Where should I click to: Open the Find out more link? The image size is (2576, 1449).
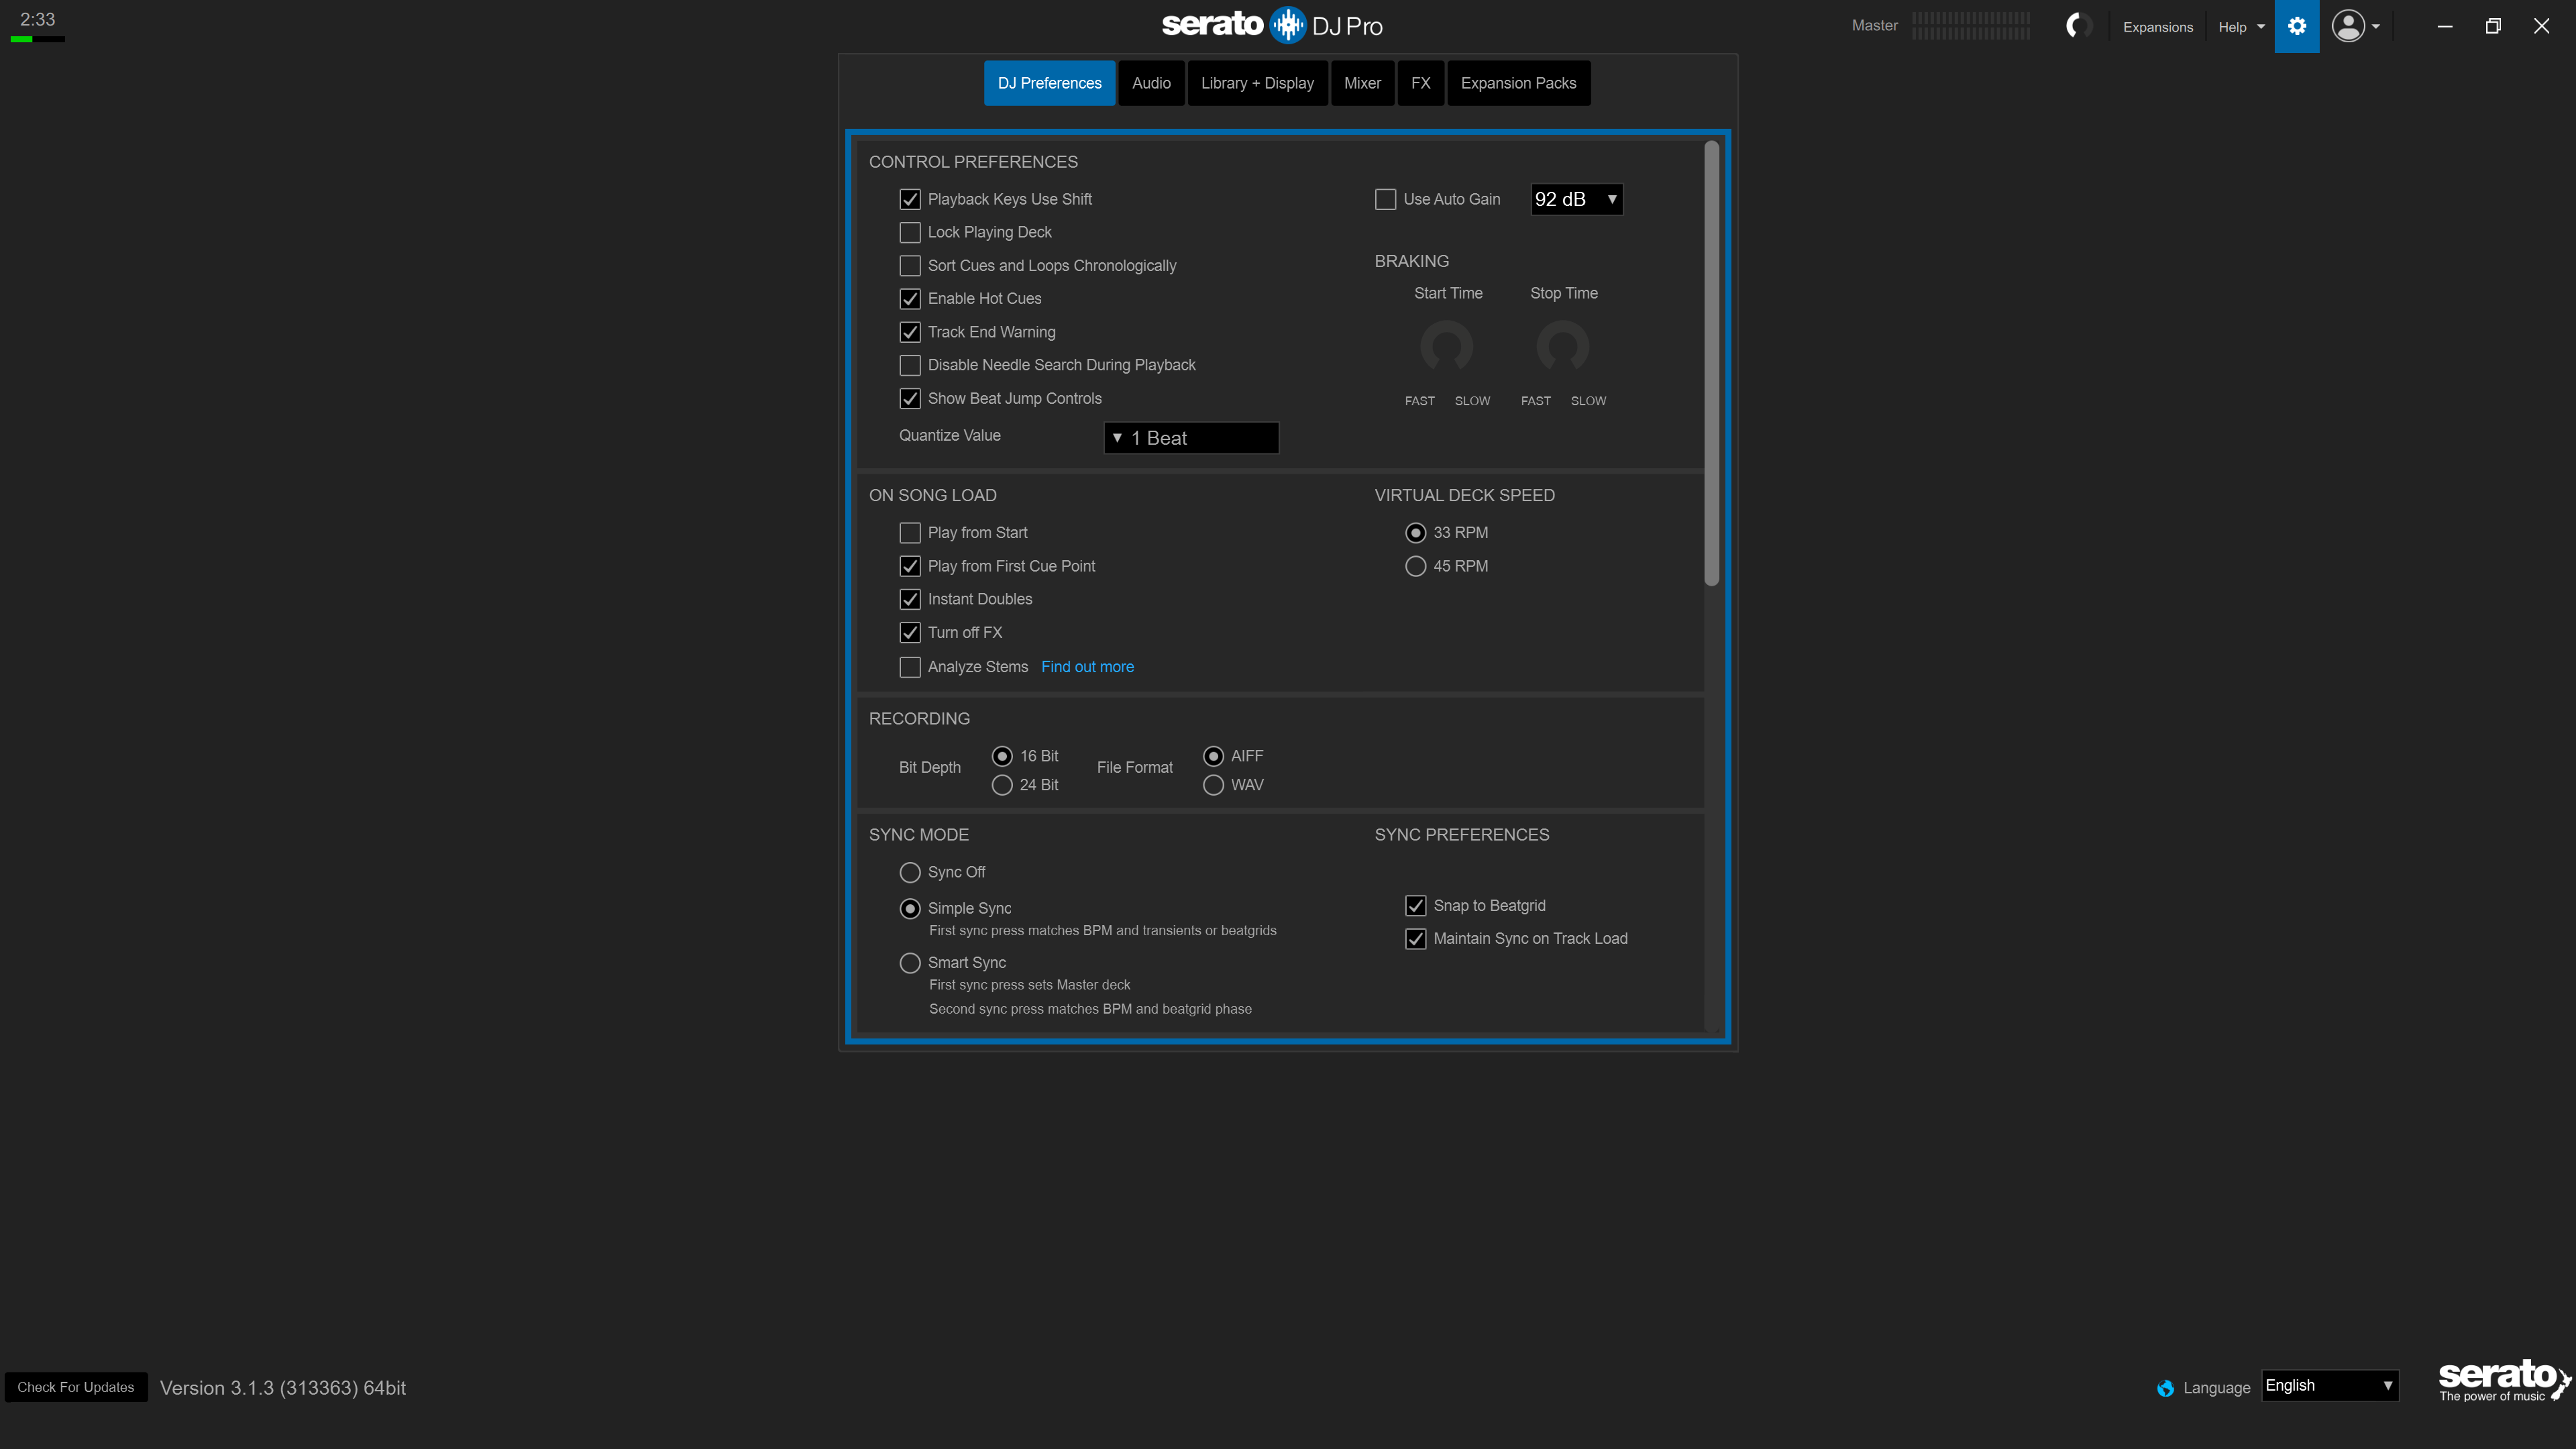(1087, 667)
